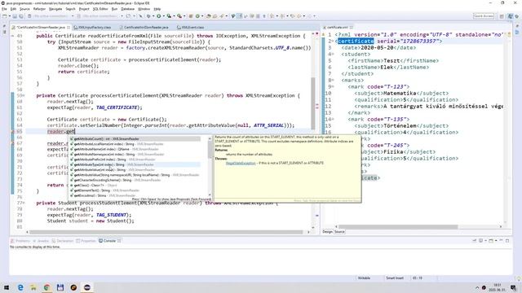Click the Open Perspective icon near Quick Access
This screenshot has height=293, width=522.
[502, 16]
